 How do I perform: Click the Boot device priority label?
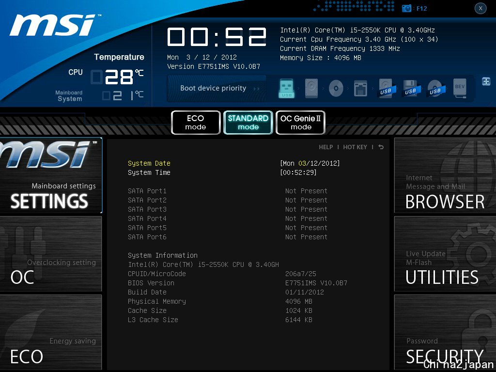213,88
